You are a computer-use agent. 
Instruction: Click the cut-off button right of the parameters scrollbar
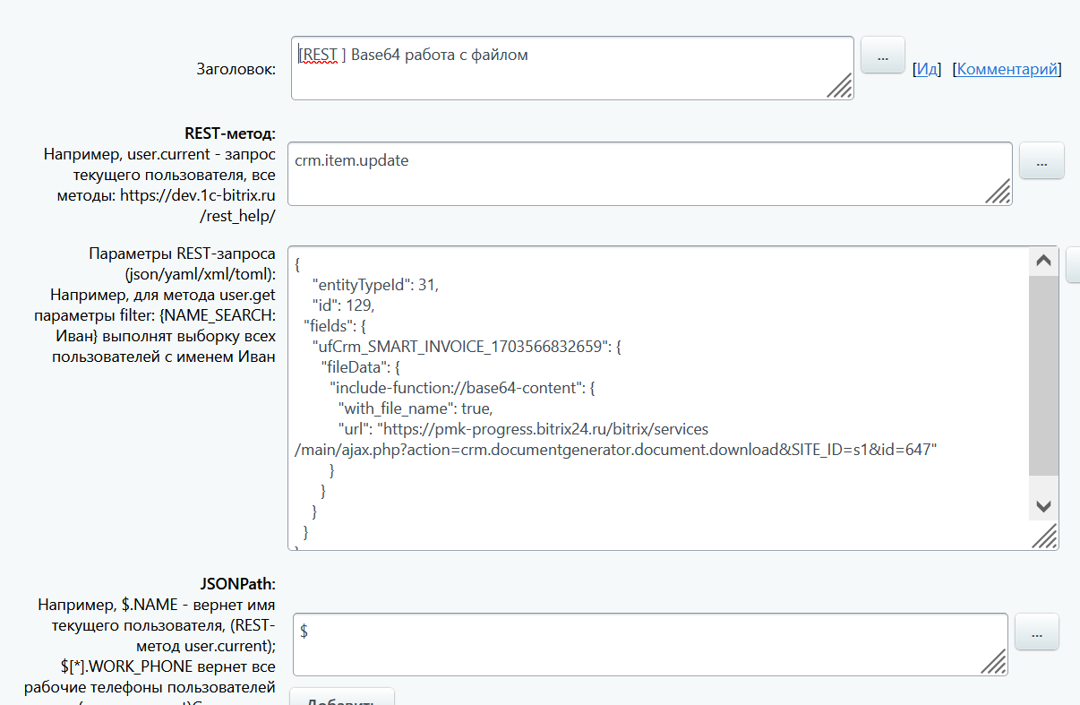(x=1073, y=266)
